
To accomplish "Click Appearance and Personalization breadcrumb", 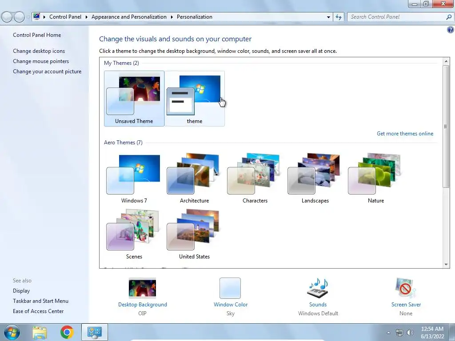I will (129, 17).
